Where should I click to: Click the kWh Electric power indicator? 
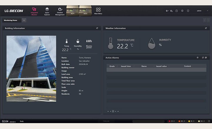[x=89, y=44]
